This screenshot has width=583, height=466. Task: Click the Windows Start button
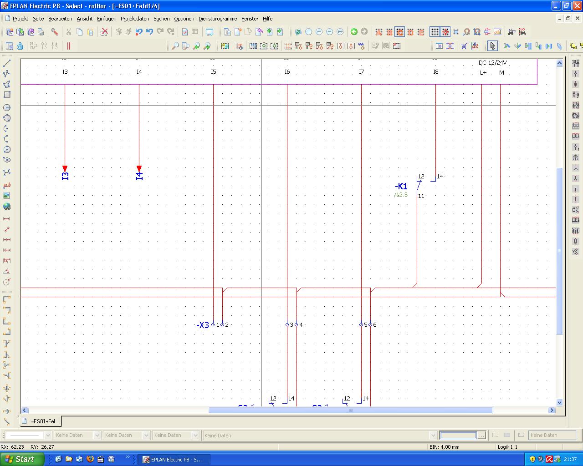tap(22, 459)
